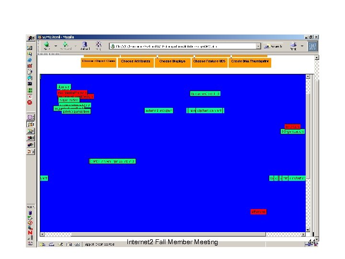
Task: Click the applet horizontal scrollbar thumb
Action: tap(168, 235)
